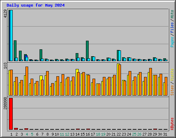This screenshot has width=176, height=138.
Task: Click day 31 on the x-axis
Action: coord(165,134)
